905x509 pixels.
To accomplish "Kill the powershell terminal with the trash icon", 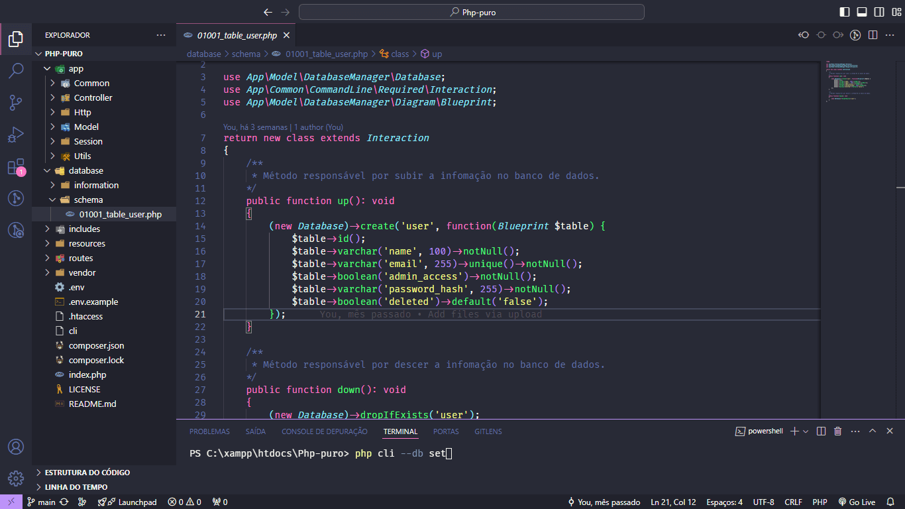I will tap(837, 430).
